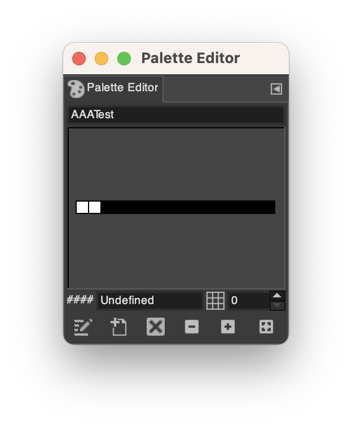Click the yellow minimize window button
The width and height of the screenshot is (352, 428).
(102, 59)
